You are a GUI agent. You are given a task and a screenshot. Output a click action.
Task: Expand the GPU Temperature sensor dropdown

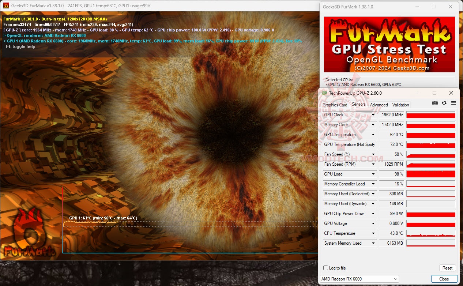coord(373,135)
